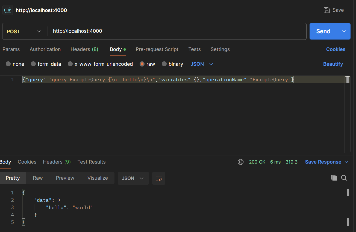Open the Pre-request Script tab
The width and height of the screenshot is (356, 232).
pyautogui.click(x=157, y=49)
